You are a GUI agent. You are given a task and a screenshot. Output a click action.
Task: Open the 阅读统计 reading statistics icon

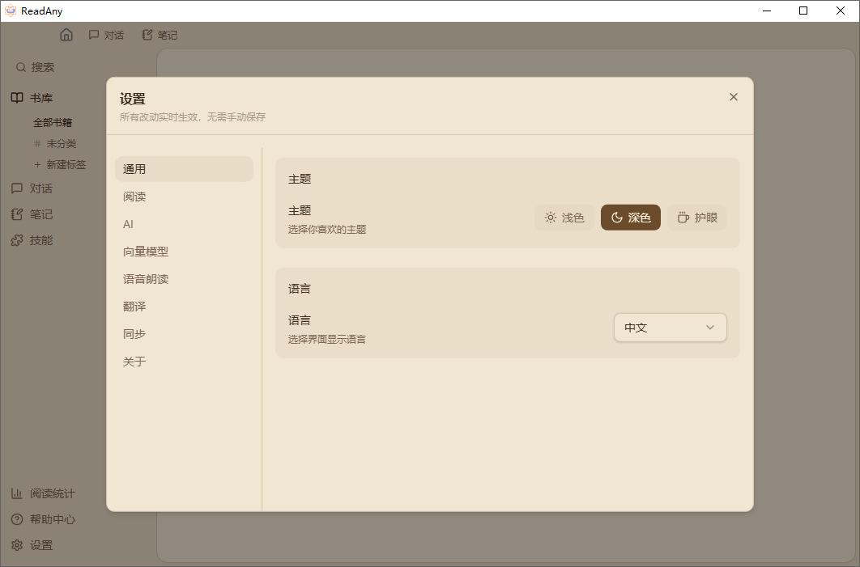pyautogui.click(x=17, y=493)
